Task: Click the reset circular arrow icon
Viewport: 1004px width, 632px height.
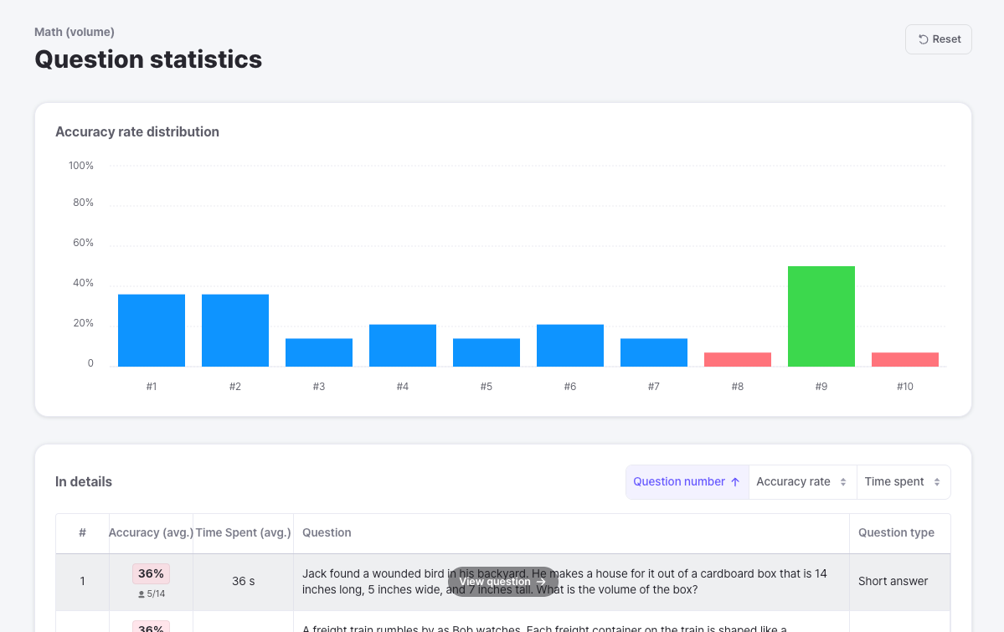Action: pos(924,39)
